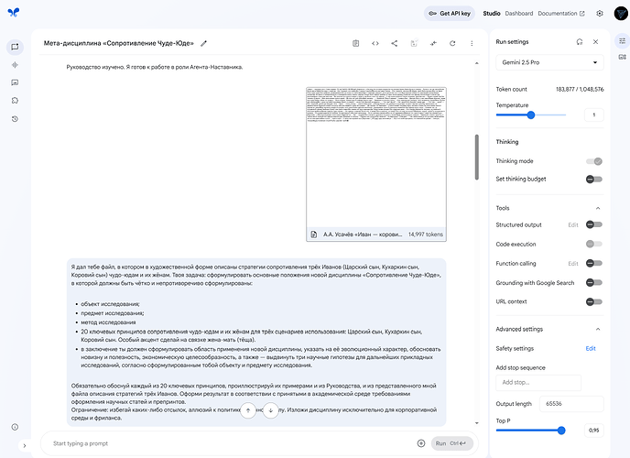Open the settings gear icon
The image size is (630, 458).
[600, 14]
